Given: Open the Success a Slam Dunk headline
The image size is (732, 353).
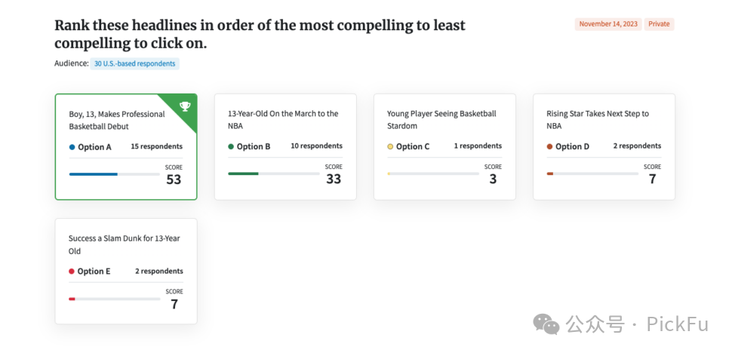Looking at the screenshot, I should click(124, 244).
